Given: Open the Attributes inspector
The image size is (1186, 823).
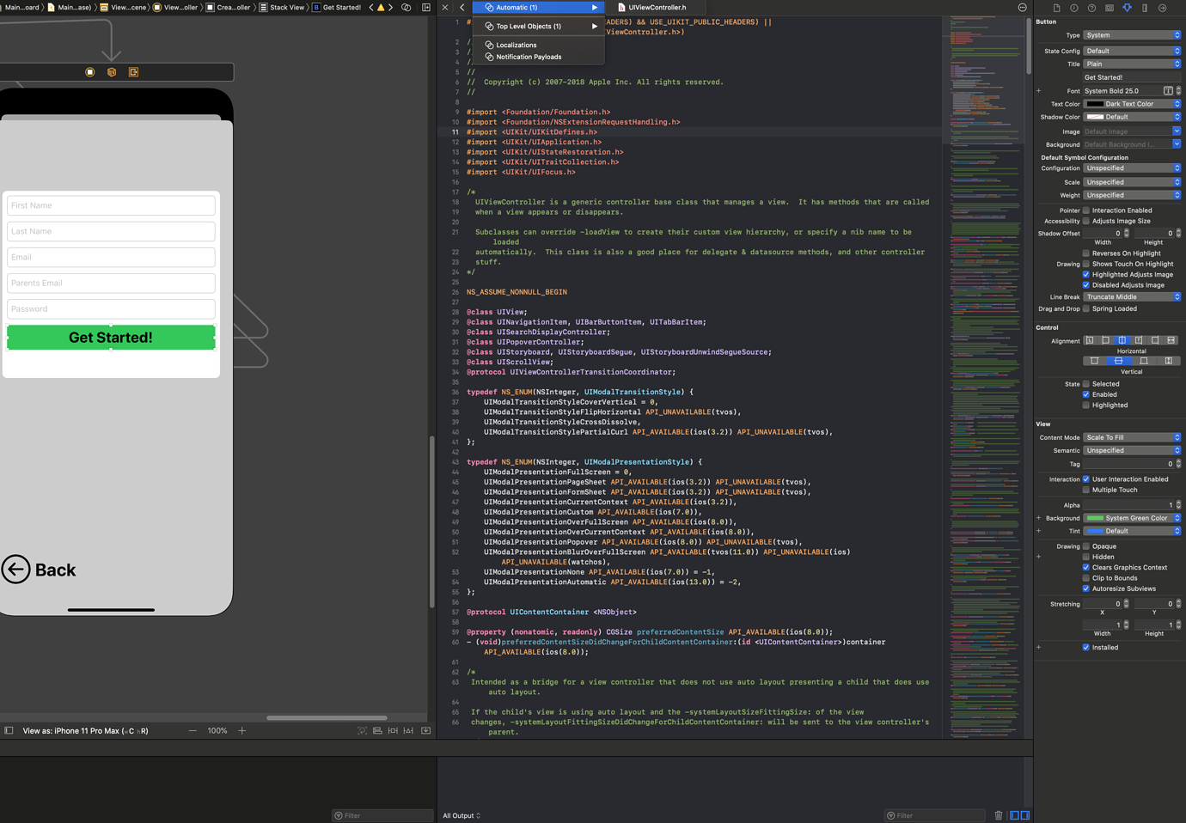Looking at the screenshot, I should coord(1128,8).
